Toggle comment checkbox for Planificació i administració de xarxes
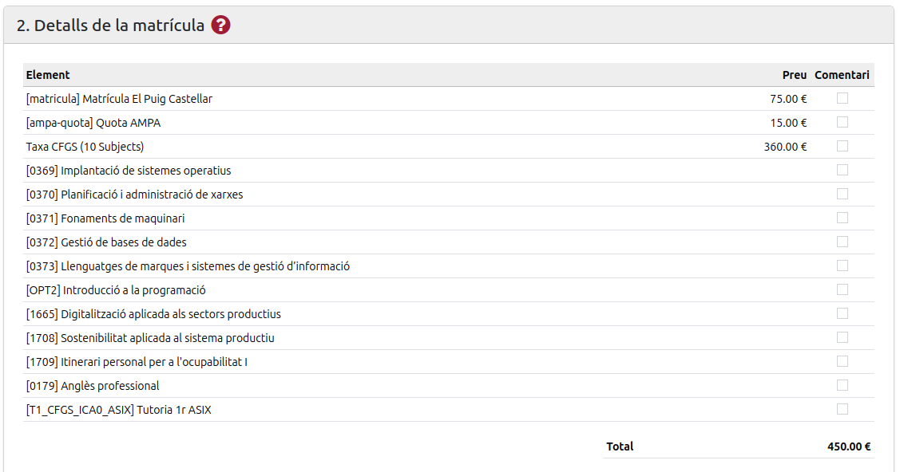The image size is (900, 472). (x=842, y=195)
